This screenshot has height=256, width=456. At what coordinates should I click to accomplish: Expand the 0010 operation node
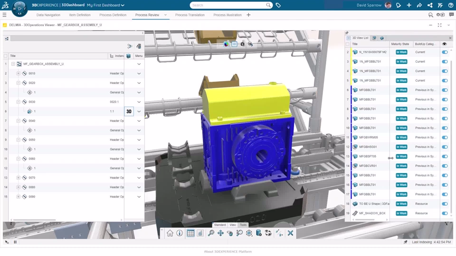point(19,73)
